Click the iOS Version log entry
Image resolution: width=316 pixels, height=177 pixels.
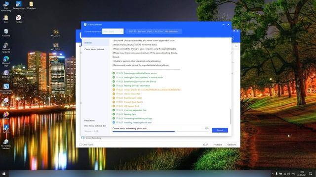126,106
